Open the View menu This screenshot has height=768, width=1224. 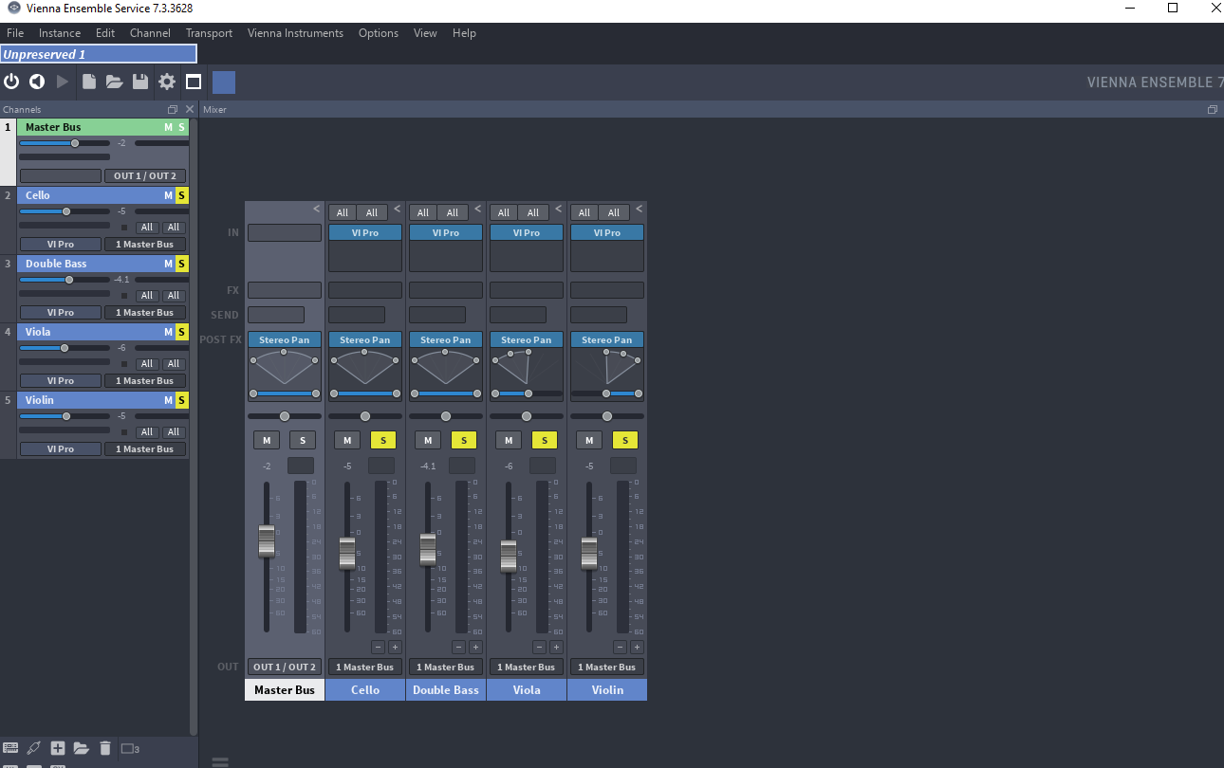[x=425, y=33]
